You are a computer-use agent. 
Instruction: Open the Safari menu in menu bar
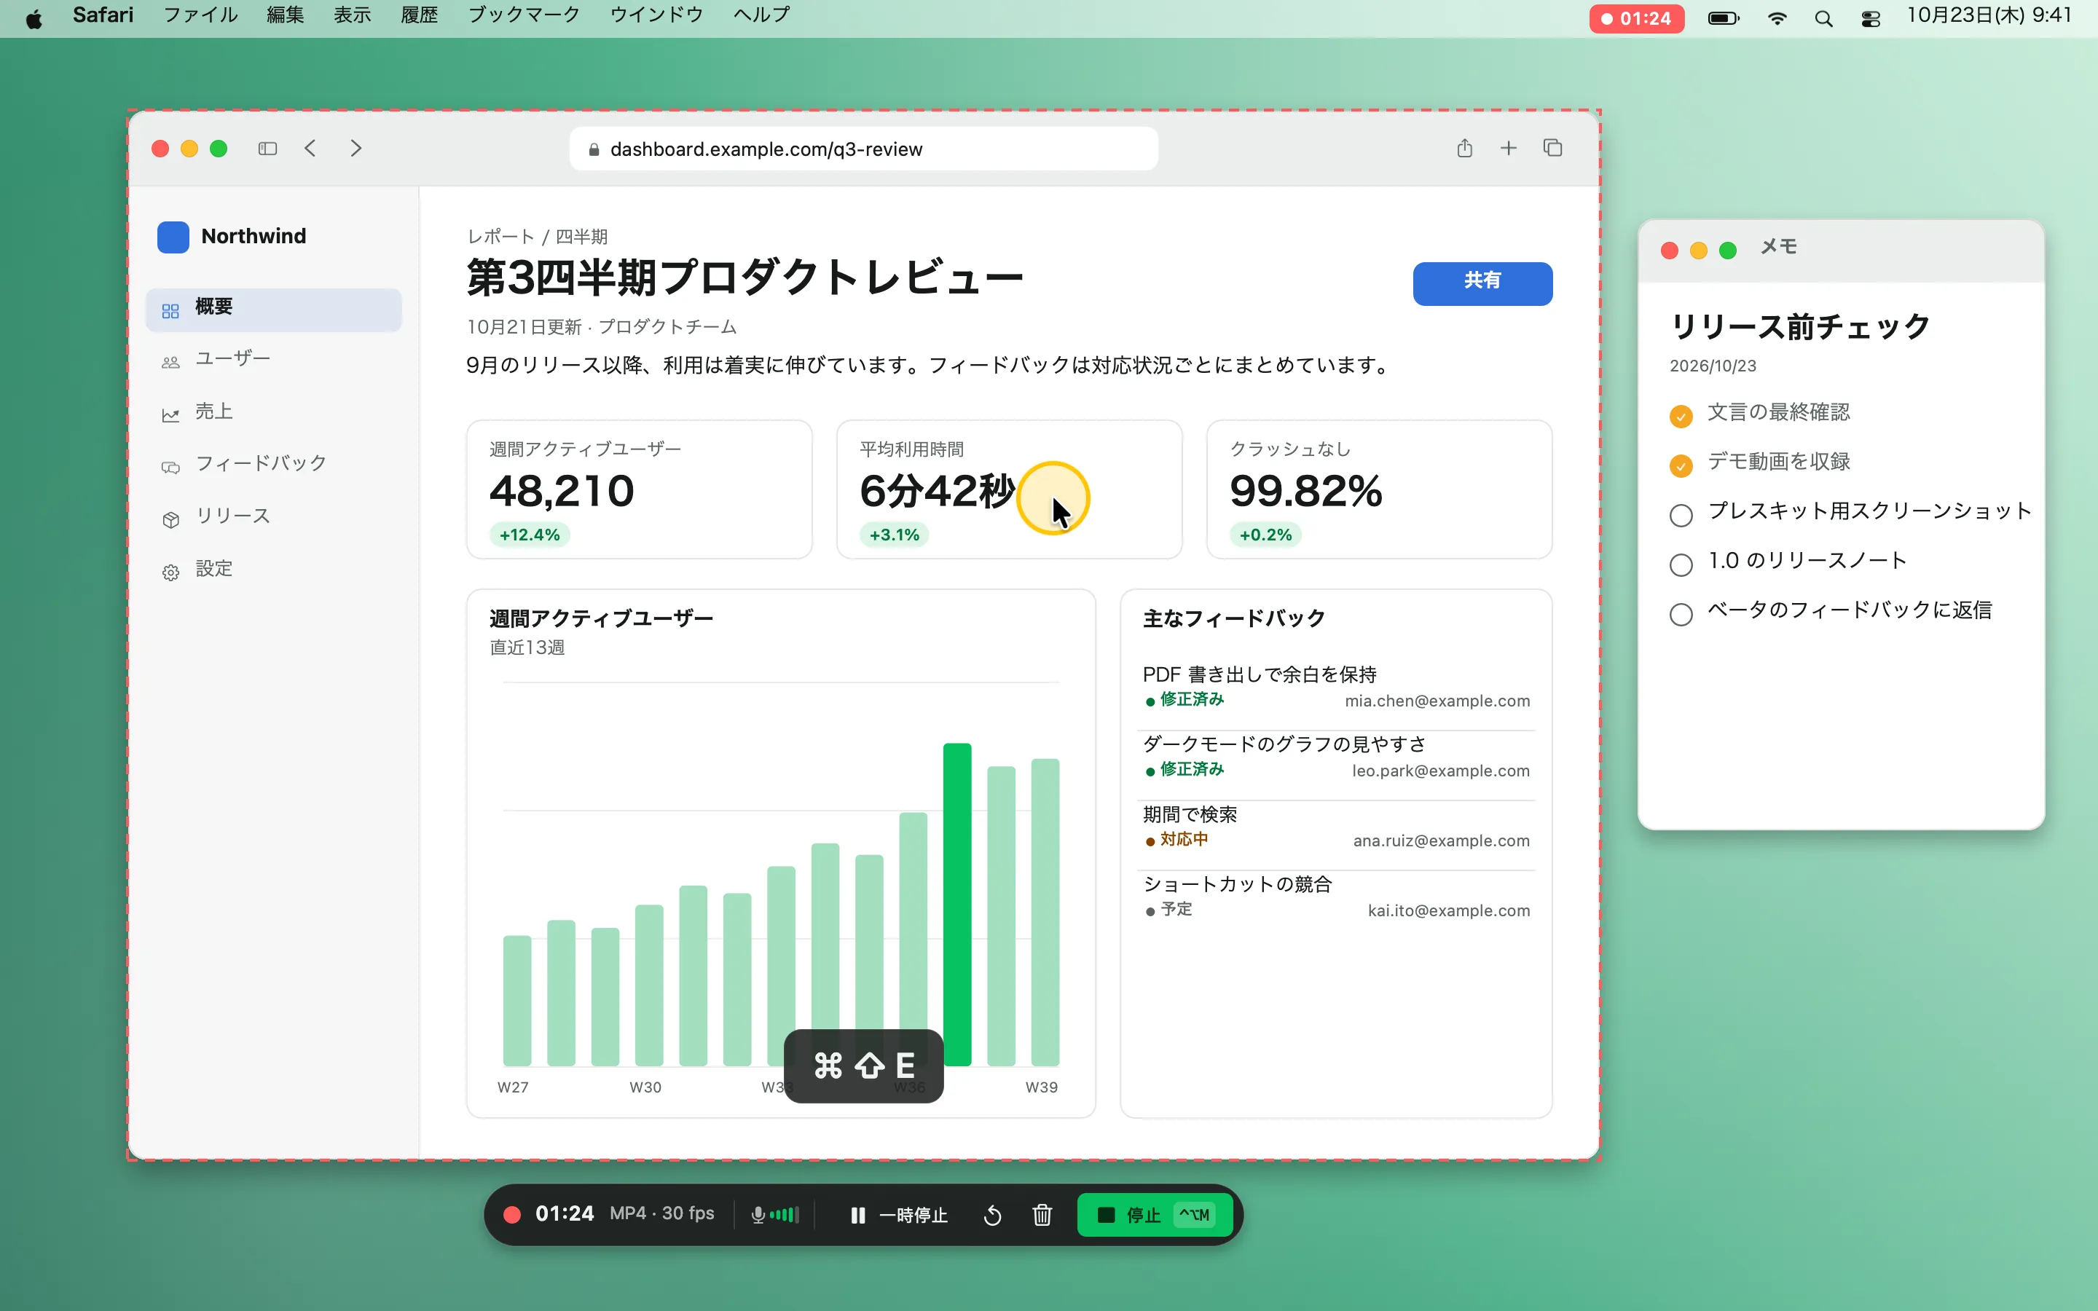point(103,15)
